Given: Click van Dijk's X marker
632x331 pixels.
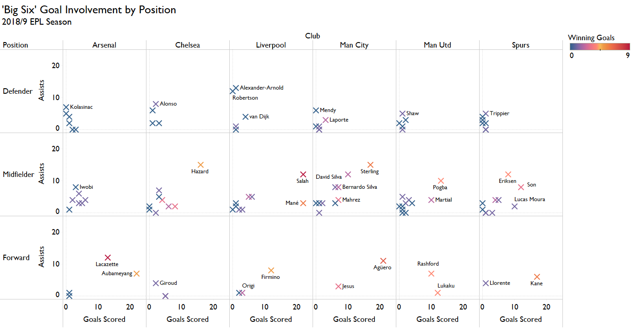Looking at the screenshot, I should coord(245,117).
